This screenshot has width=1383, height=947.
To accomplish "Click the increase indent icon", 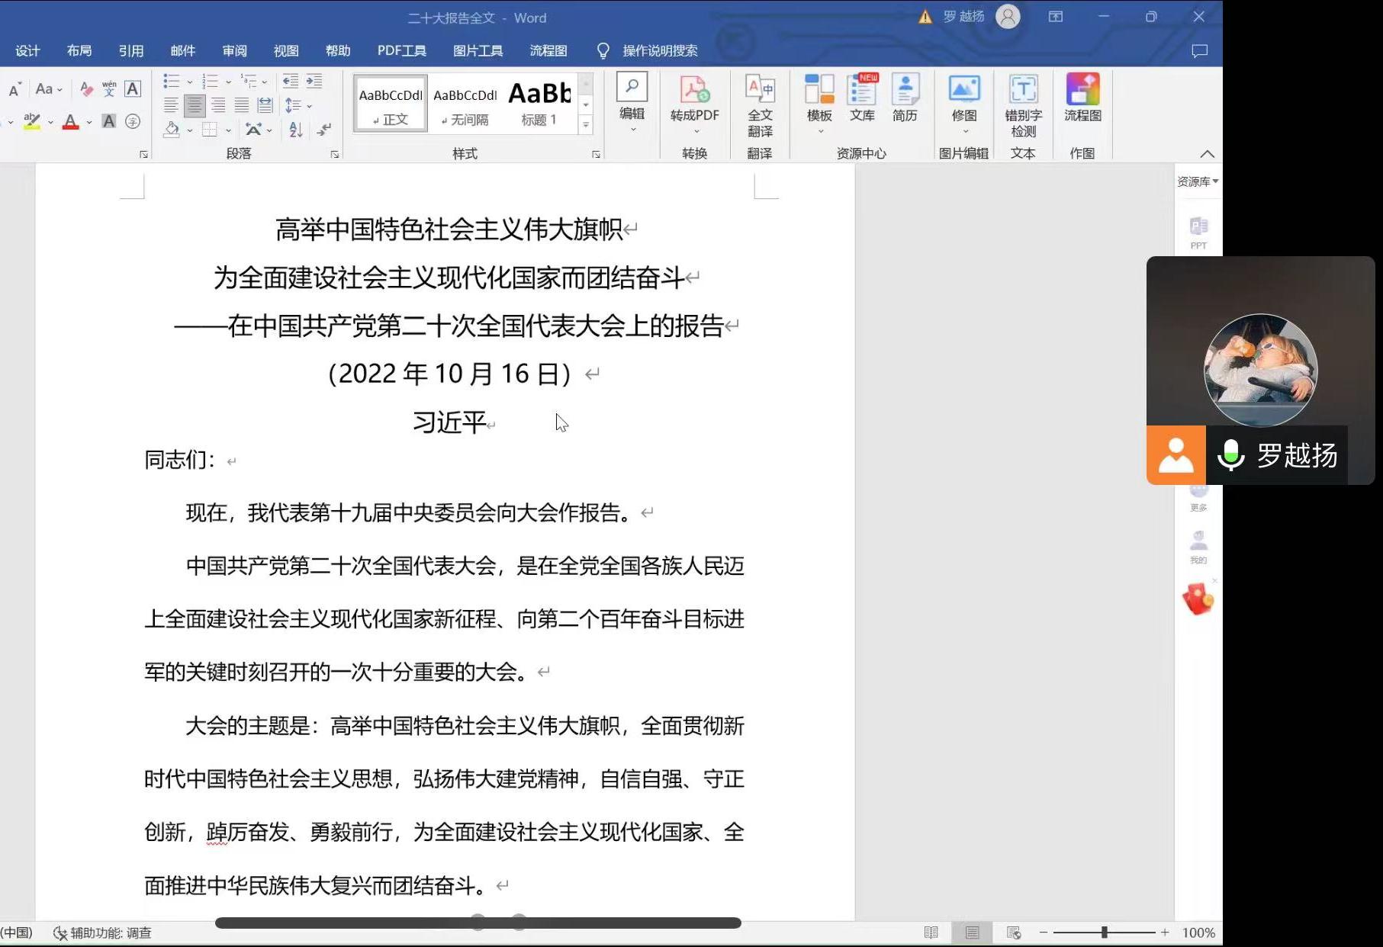I will 314,81.
